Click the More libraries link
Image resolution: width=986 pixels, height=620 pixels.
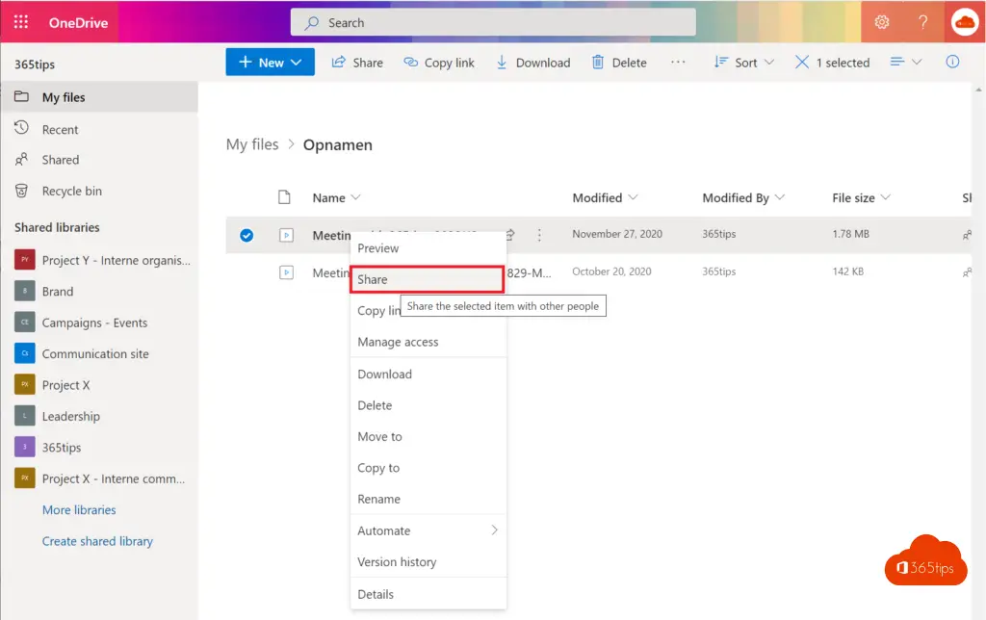[79, 509]
